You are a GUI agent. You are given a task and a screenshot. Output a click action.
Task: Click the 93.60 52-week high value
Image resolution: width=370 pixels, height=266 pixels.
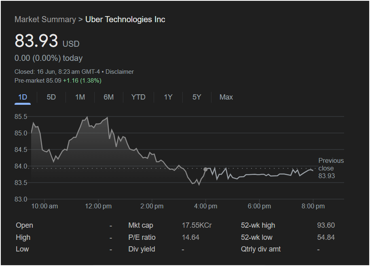(326, 225)
